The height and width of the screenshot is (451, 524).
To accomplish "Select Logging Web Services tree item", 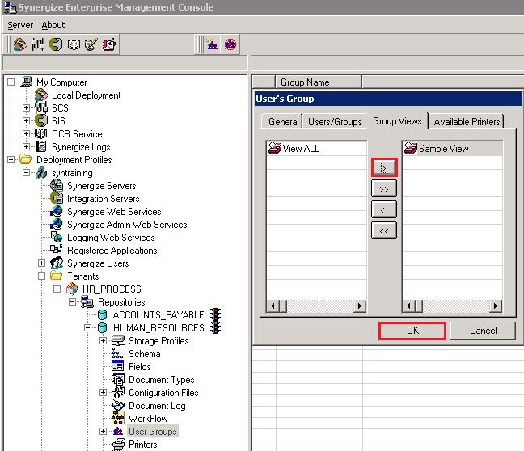I will [x=111, y=238].
